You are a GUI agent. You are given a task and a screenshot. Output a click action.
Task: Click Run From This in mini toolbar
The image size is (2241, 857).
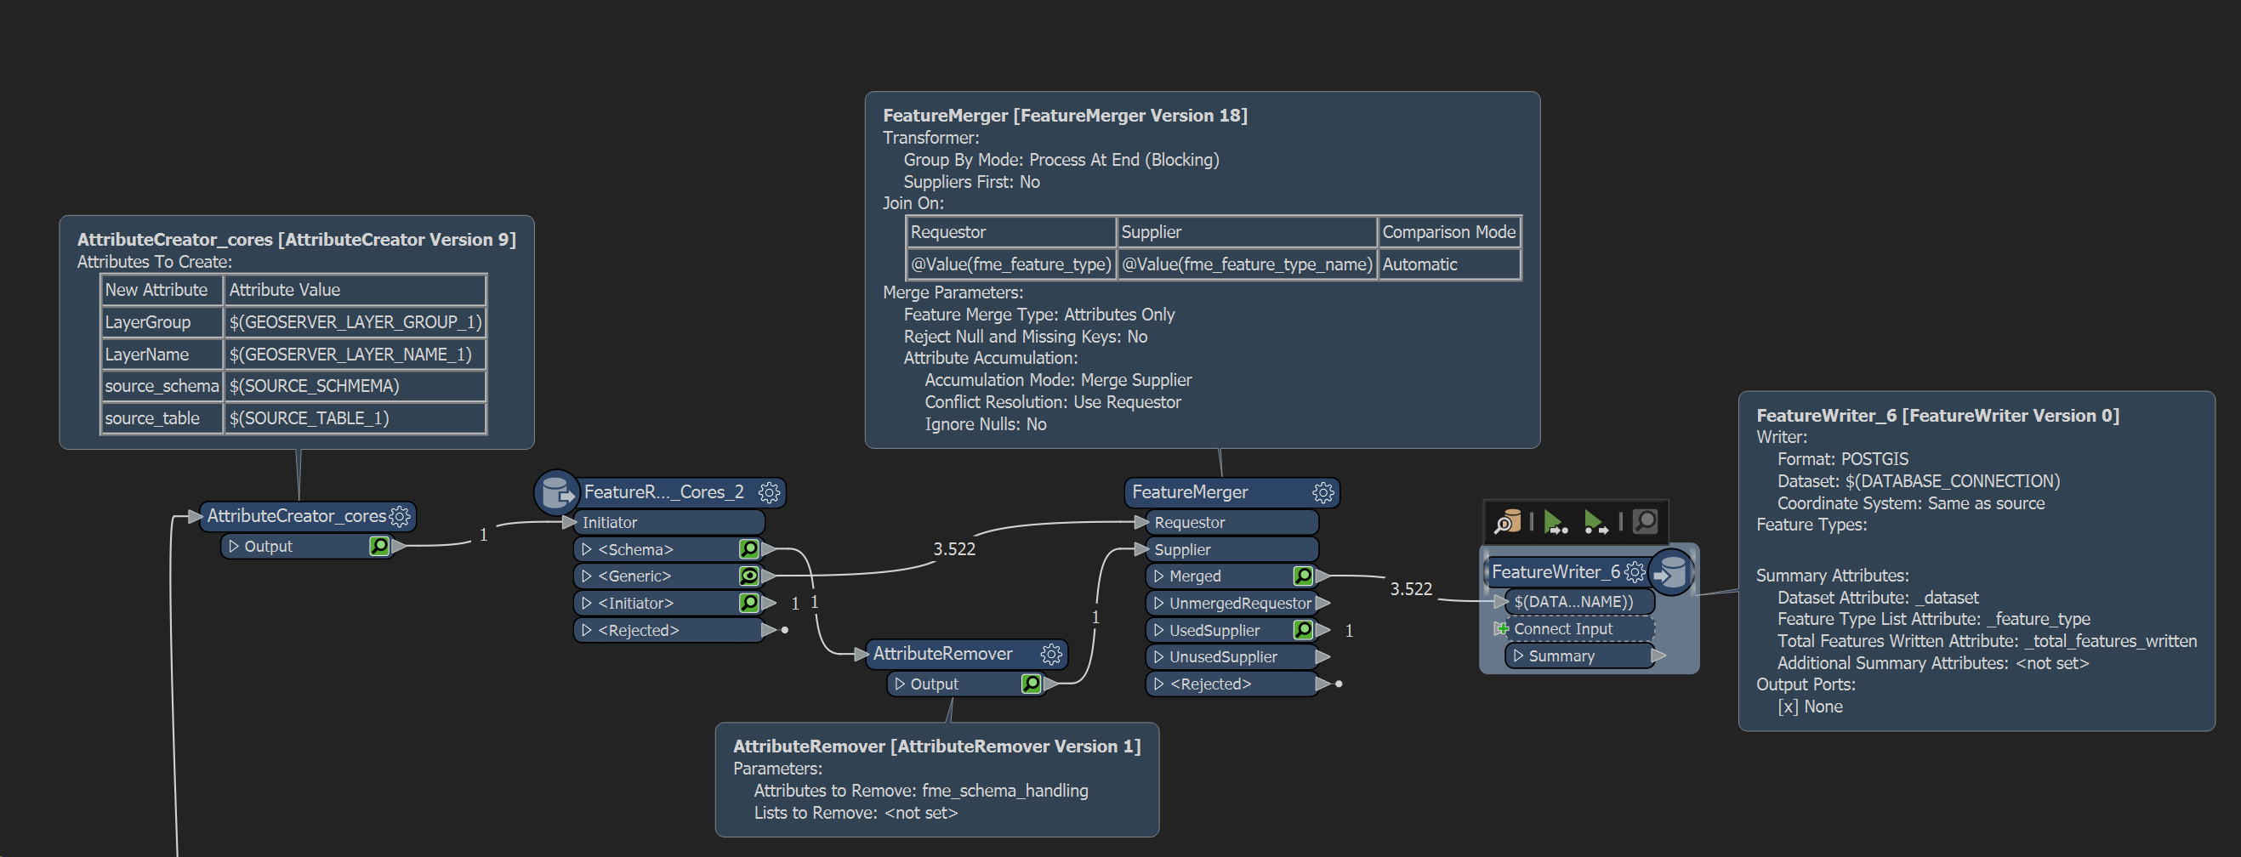pos(1595,522)
